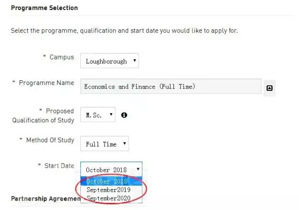Click the Start Date box showing October 2018
299x210 pixels.
point(111,169)
